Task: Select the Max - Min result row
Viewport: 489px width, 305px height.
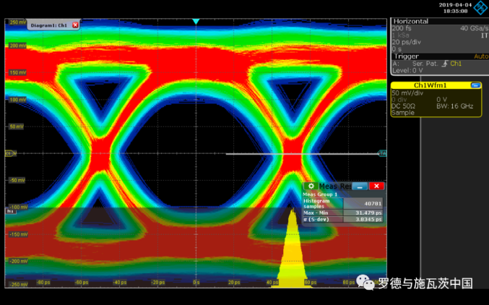Action: pos(344,212)
